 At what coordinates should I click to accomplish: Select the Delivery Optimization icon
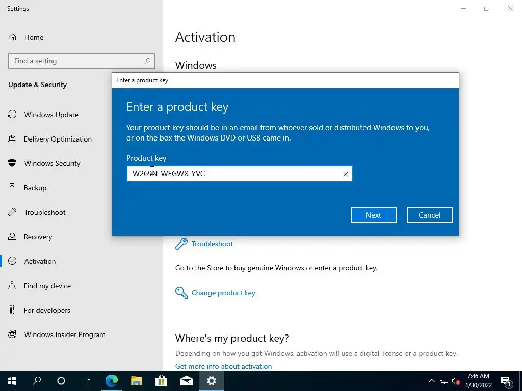point(12,138)
